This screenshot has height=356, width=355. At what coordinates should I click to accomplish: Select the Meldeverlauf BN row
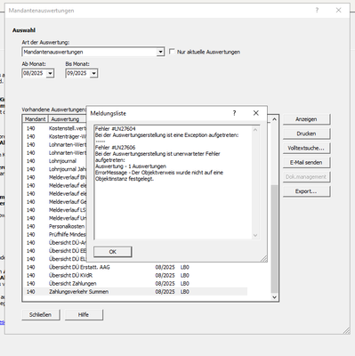55,177
